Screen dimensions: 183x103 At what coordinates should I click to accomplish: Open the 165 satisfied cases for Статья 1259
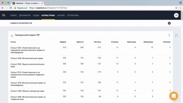tap(82, 91)
